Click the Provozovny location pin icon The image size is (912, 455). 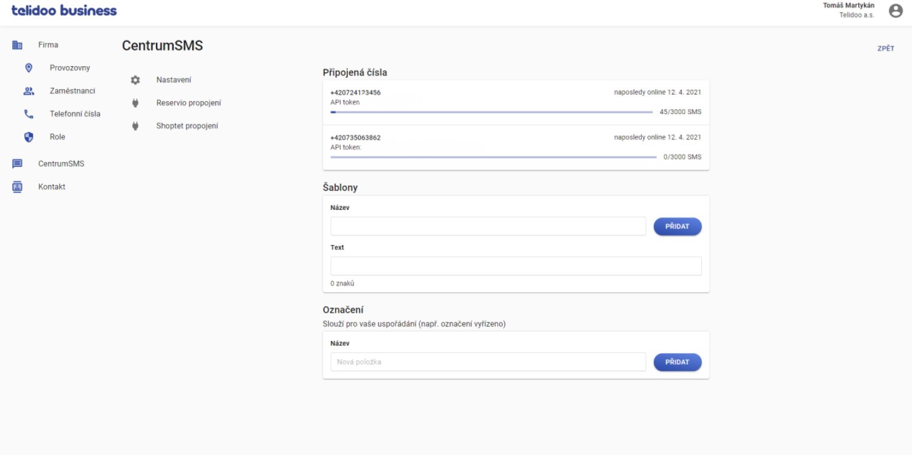[x=28, y=68]
